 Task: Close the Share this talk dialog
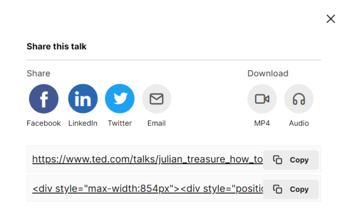pos(331,19)
